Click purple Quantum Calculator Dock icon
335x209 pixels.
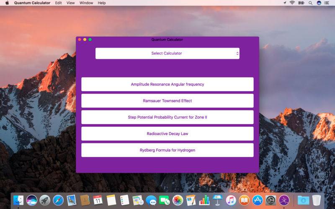pyautogui.click(x=284, y=200)
